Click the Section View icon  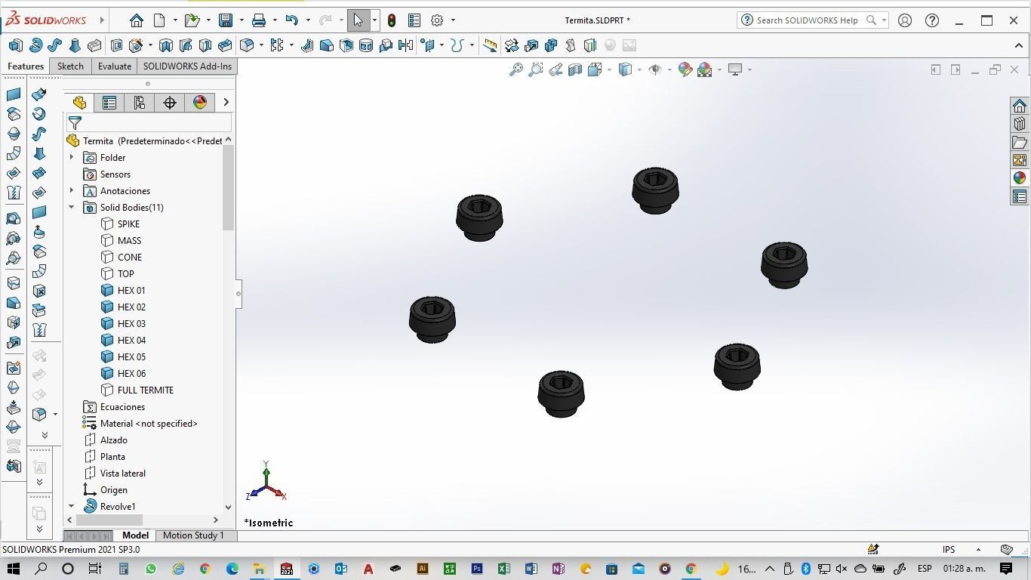point(575,69)
